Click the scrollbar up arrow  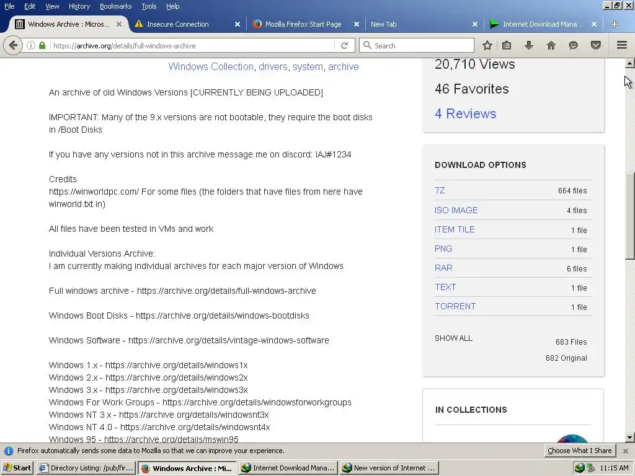tap(630, 63)
